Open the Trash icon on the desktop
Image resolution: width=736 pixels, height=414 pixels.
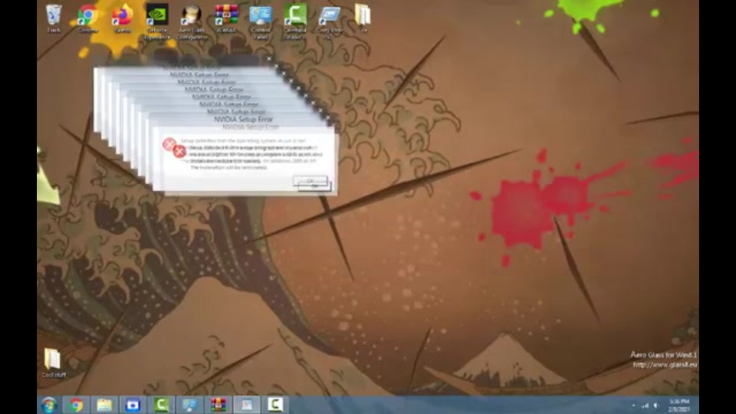coord(54,18)
